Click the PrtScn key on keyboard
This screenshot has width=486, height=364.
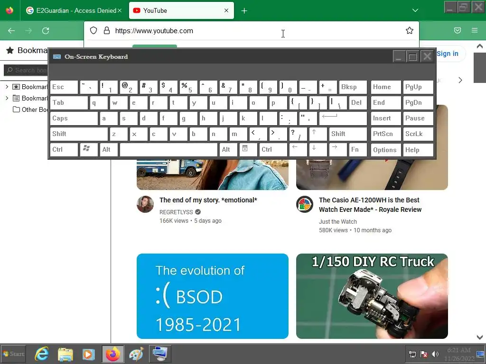(386, 134)
